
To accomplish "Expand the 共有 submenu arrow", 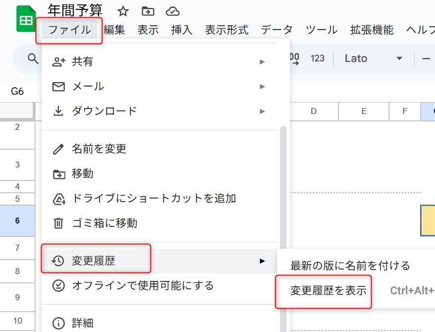I will point(262,61).
